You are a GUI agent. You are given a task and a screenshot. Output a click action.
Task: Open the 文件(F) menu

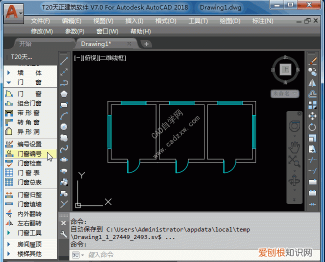[x=40, y=21]
